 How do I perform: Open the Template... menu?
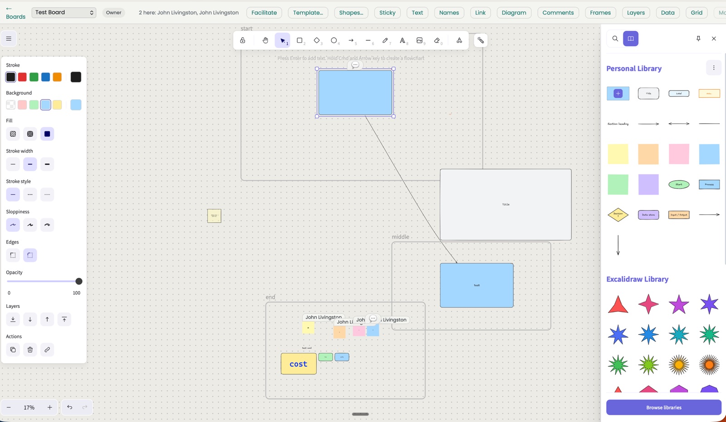tap(308, 13)
